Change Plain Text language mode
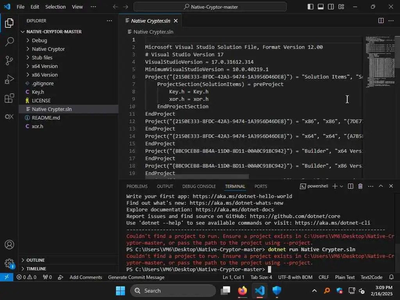This screenshot has width=400, height=300. [345, 277]
